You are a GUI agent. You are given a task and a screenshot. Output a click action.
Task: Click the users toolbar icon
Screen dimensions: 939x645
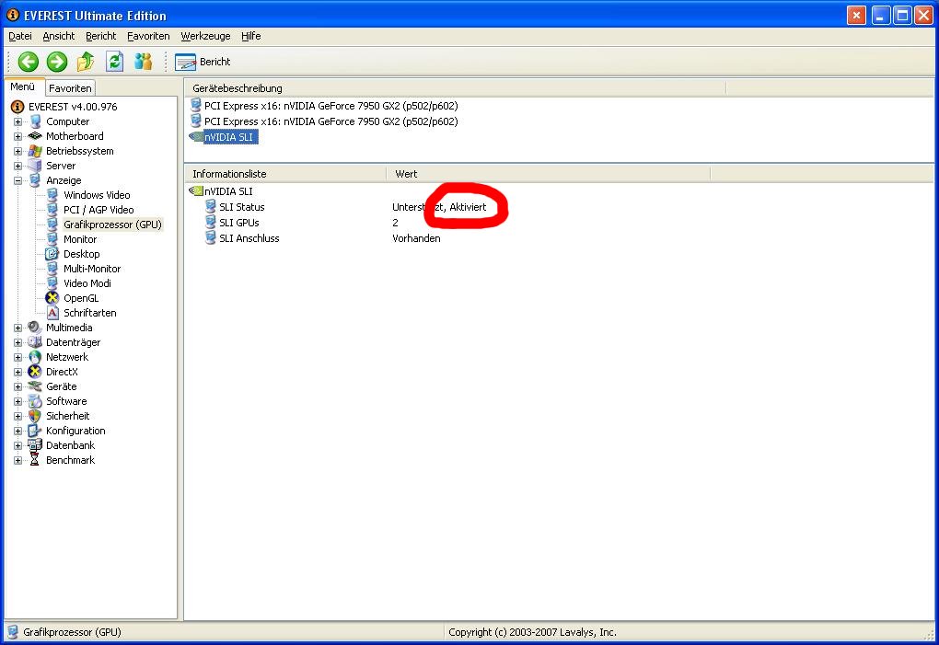(x=143, y=62)
